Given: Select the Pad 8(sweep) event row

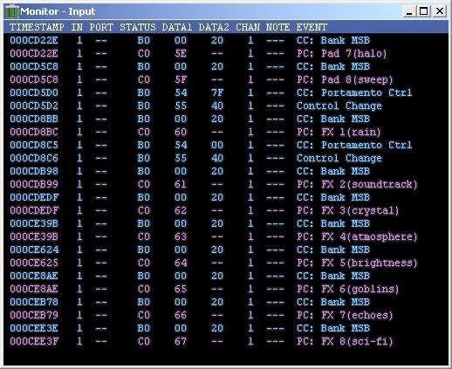Looking at the screenshot, I should coord(226,79).
